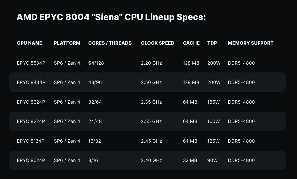The width and height of the screenshot is (297, 179).
Task: Select the EPYC 8224P table entry
Action: click(x=31, y=121)
